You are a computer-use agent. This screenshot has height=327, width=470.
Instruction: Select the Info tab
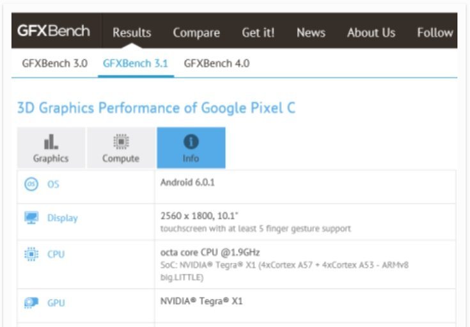click(x=191, y=148)
